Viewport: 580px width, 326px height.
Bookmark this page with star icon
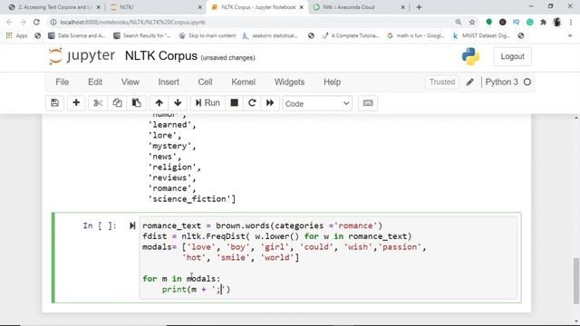tap(472, 22)
